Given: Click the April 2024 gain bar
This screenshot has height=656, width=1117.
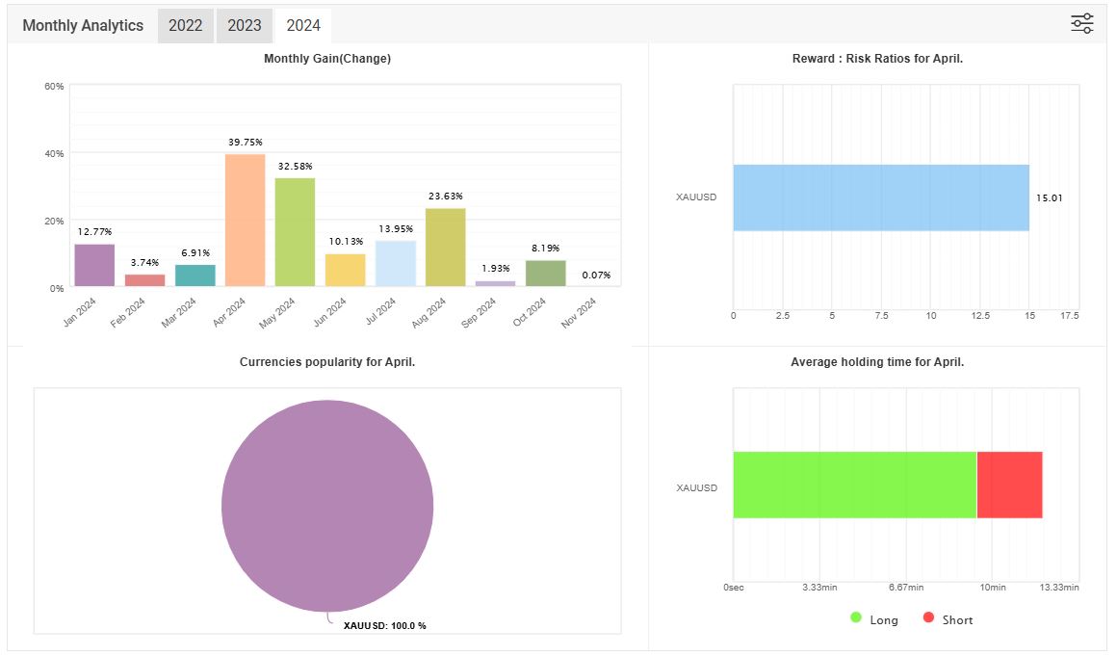Looking at the screenshot, I should (x=245, y=221).
